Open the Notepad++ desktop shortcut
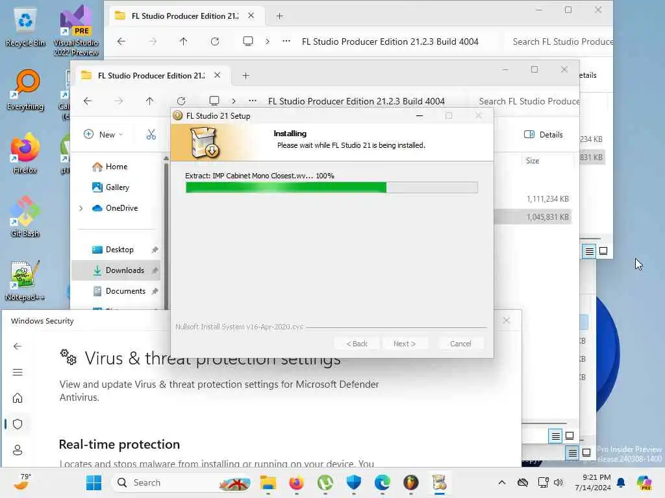The image size is (665, 498). coord(25,280)
